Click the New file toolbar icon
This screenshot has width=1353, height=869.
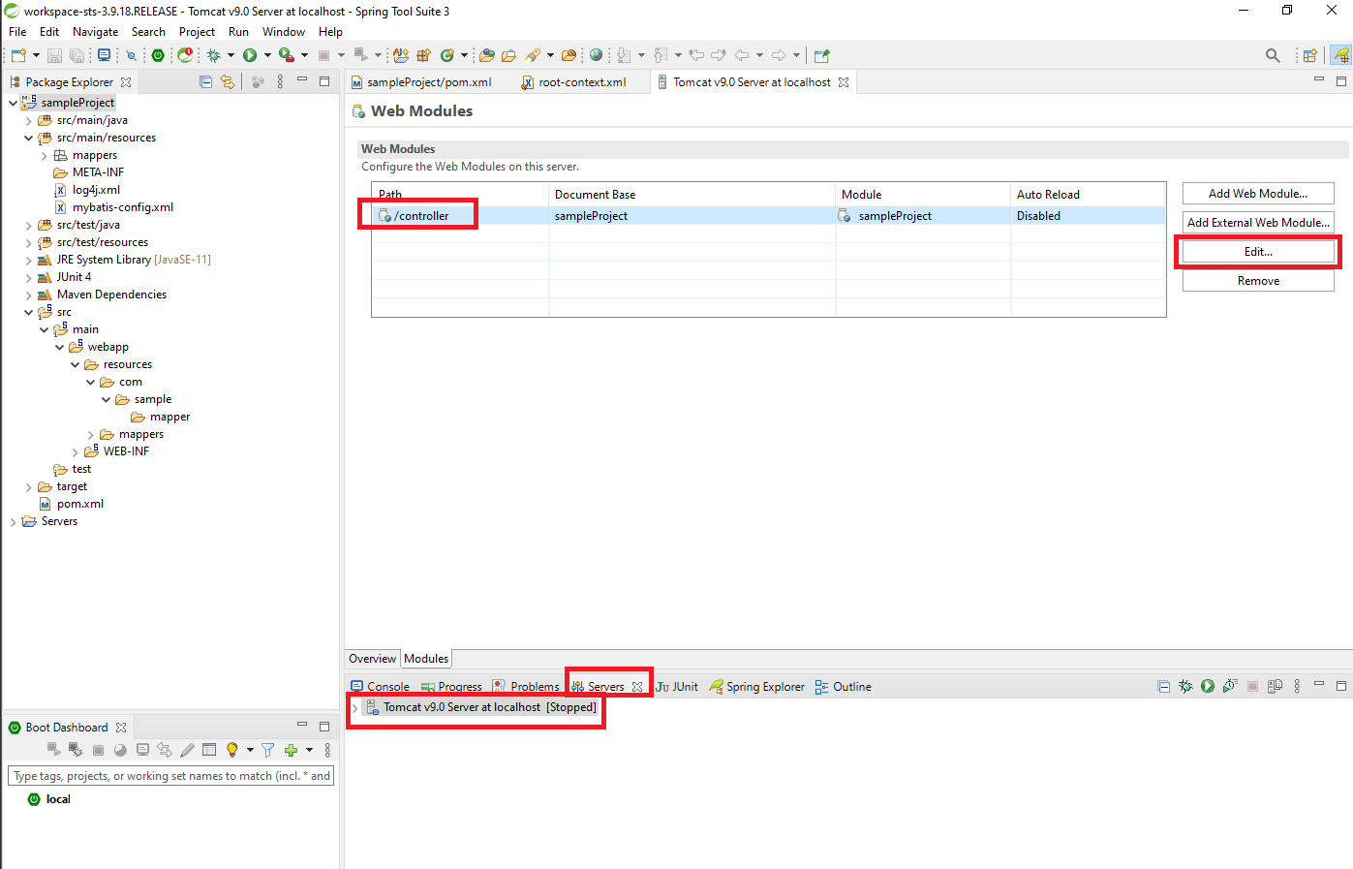(18, 55)
